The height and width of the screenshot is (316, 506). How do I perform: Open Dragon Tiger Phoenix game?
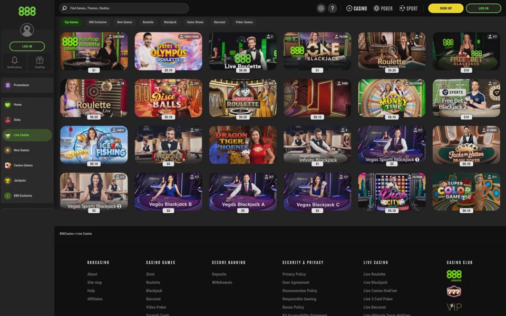click(x=242, y=145)
